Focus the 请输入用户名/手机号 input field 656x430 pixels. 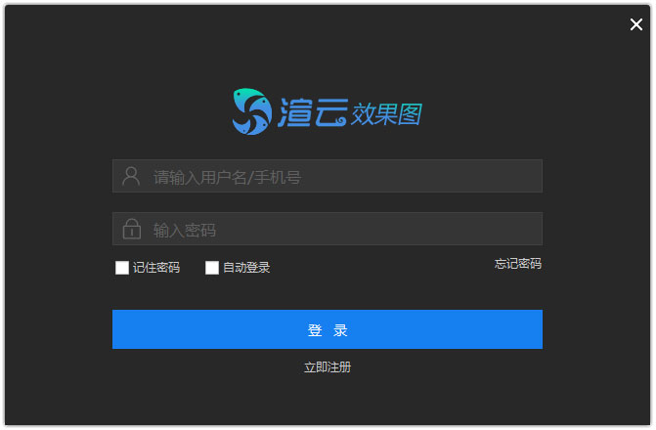click(x=328, y=176)
